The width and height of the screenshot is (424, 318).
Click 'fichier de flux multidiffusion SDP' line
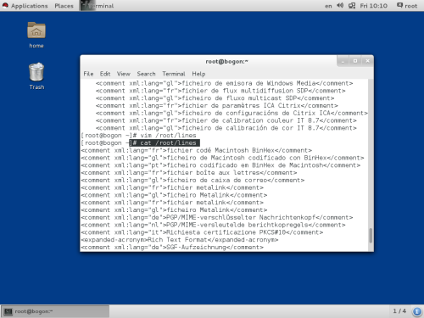coord(220,91)
